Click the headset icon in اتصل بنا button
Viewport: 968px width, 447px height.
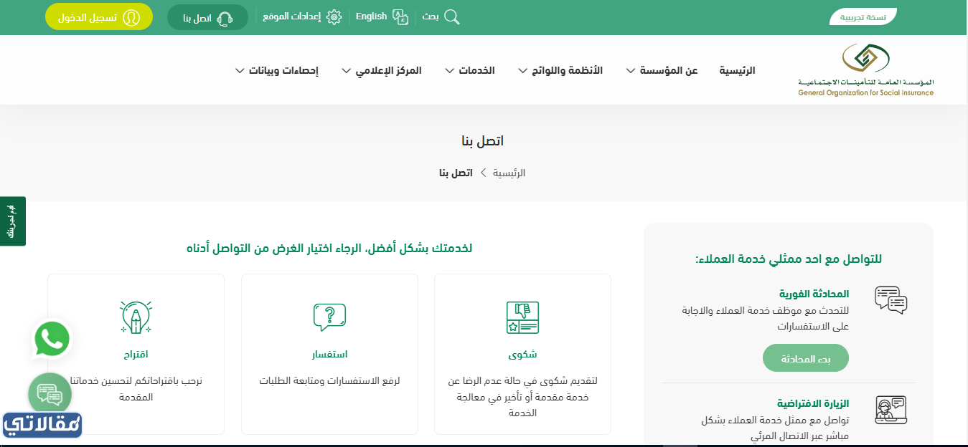225,18
